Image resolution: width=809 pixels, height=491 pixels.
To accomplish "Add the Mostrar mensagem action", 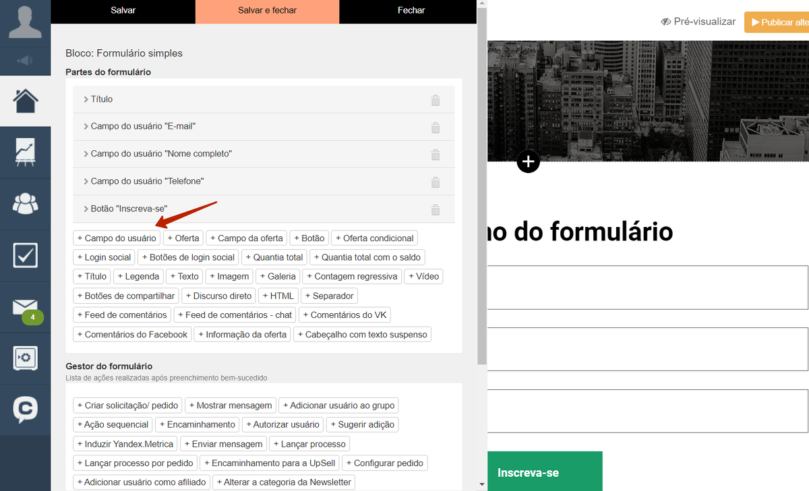I will [231, 405].
